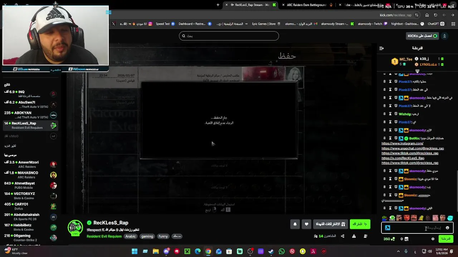Screen dimensions: 458x257
Task: Click the green Subscribe button
Action: pyautogui.click(x=360, y=224)
